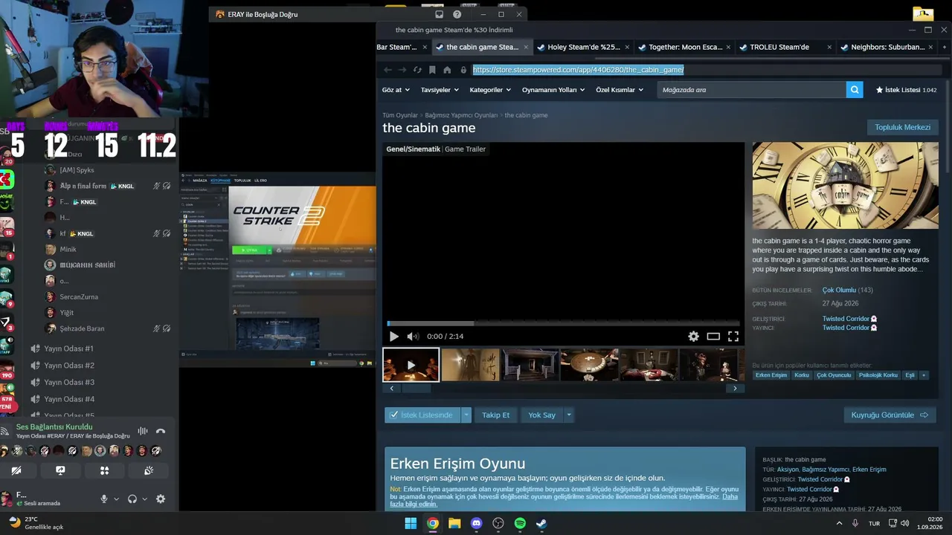Open the Psikolojik Korku tag
952x535 pixels.
click(x=878, y=375)
